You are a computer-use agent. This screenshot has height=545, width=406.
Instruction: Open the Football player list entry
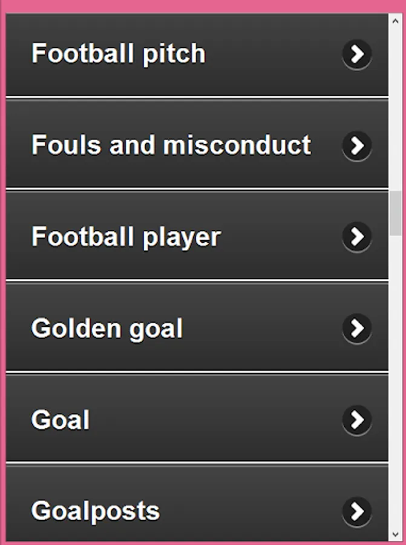126,237
